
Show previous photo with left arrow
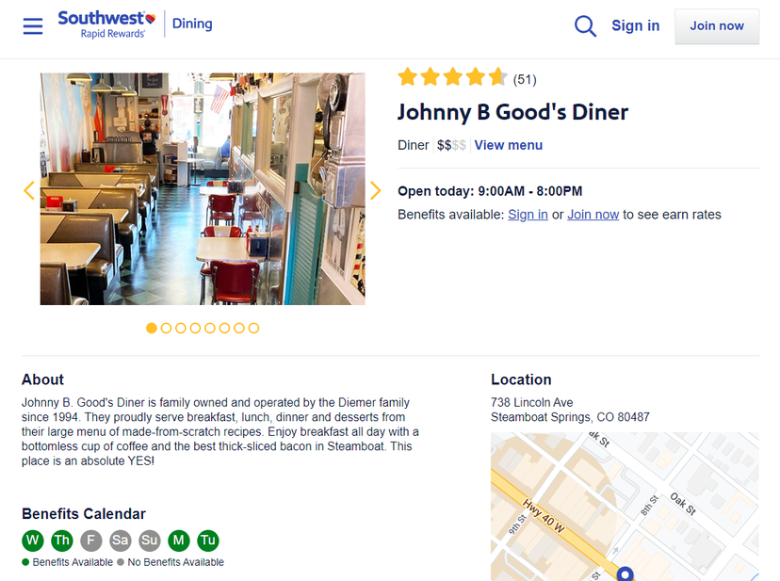tap(29, 190)
